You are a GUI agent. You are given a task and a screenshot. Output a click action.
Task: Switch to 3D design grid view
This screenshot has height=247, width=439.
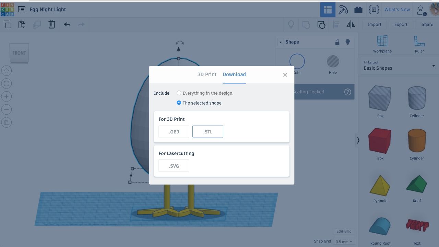(328, 10)
